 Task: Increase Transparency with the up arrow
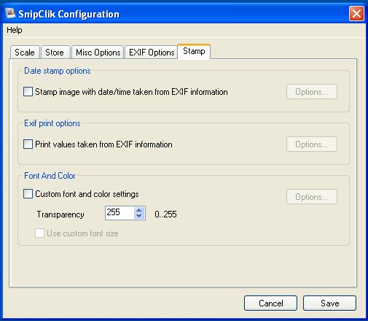click(139, 210)
